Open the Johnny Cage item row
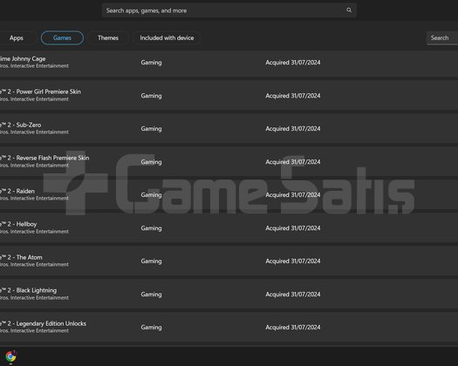This screenshot has width=458, height=366. point(229,63)
